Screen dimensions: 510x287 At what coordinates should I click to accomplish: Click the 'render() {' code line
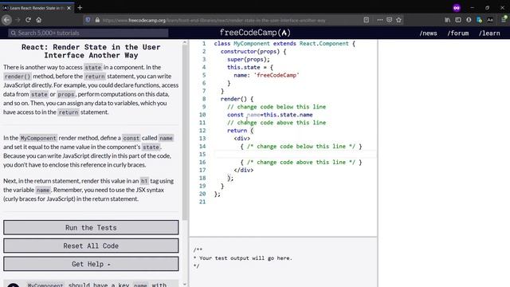click(x=237, y=99)
